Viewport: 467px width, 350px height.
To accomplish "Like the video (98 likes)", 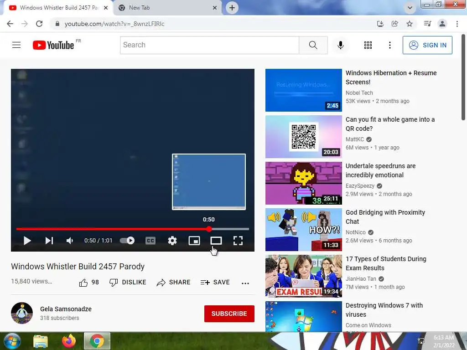I will click(89, 282).
